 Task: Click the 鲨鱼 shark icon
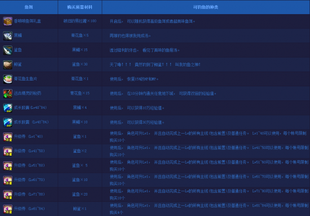[8, 50]
